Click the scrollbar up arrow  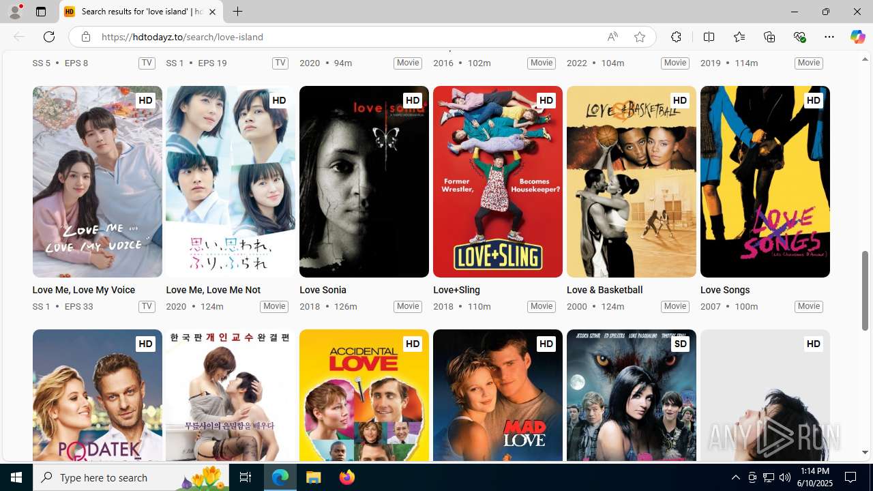click(x=865, y=59)
